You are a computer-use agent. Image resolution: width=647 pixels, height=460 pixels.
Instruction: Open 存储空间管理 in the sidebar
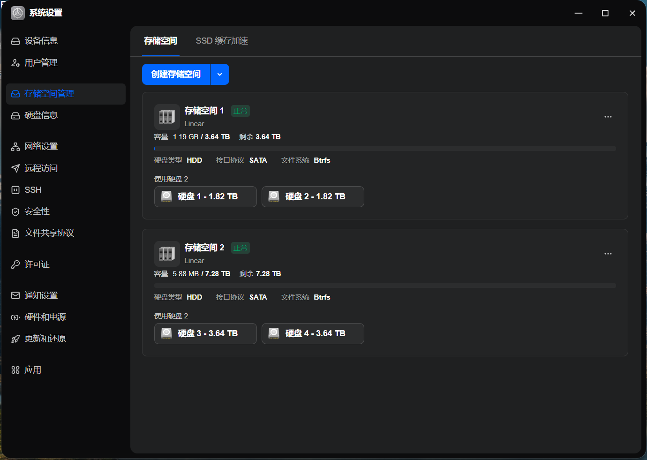pos(66,94)
